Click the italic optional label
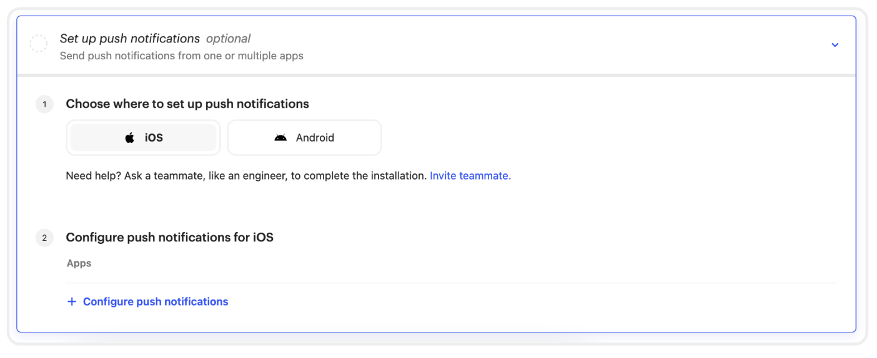877x358 pixels. (228, 39)
